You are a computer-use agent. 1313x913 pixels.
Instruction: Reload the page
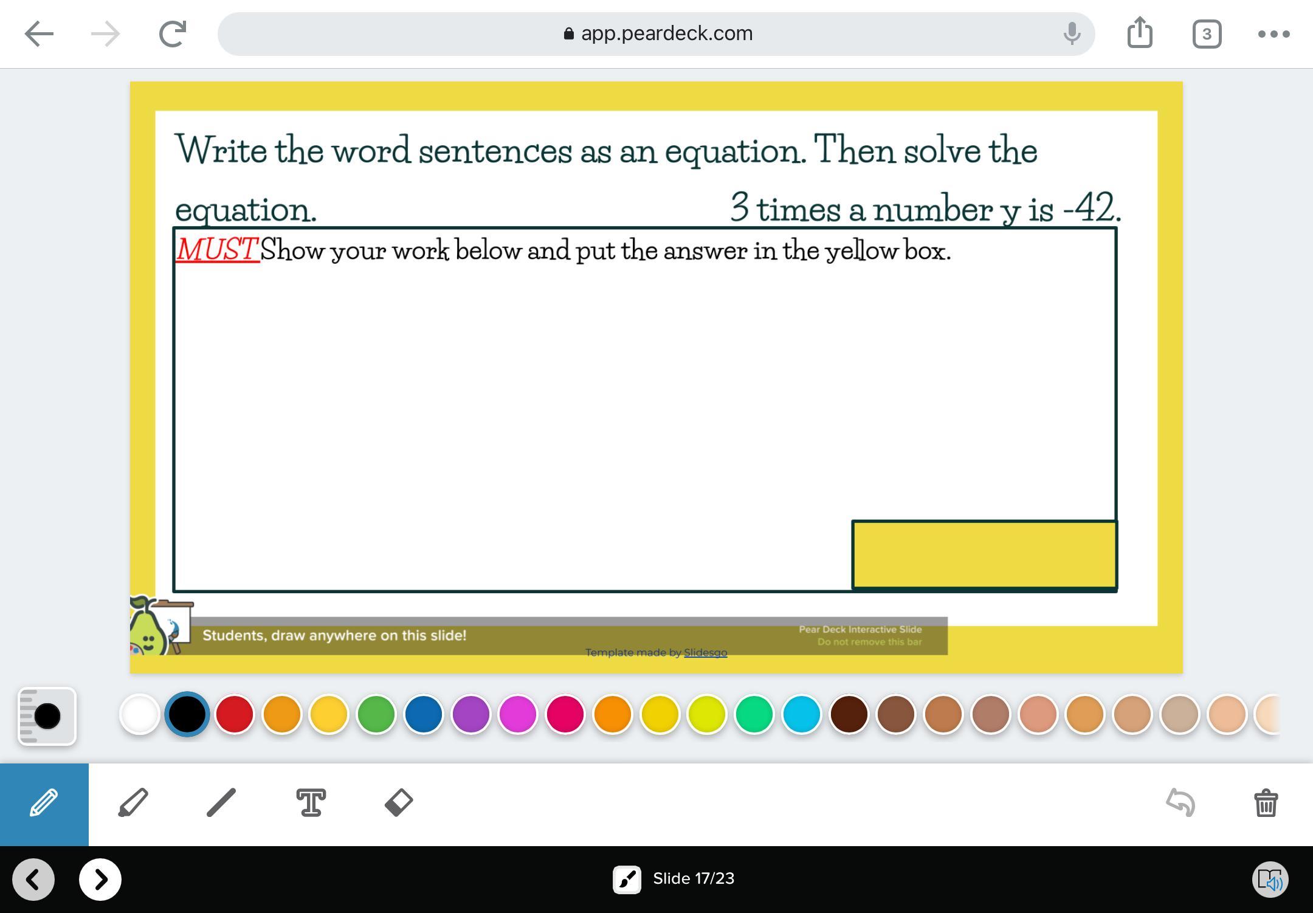172,34
